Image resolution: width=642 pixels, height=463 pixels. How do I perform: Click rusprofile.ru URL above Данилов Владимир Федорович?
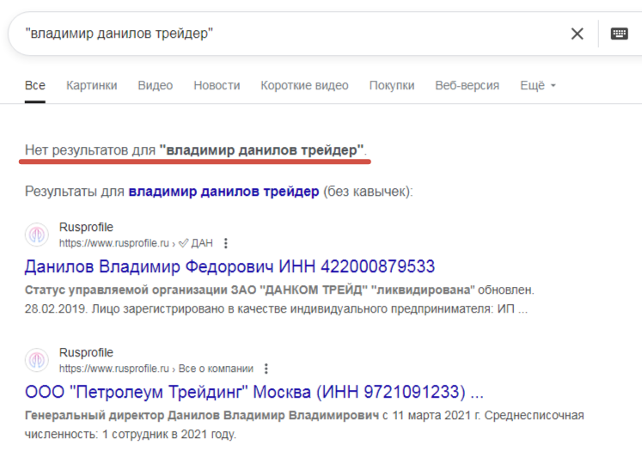pos(136,243)
